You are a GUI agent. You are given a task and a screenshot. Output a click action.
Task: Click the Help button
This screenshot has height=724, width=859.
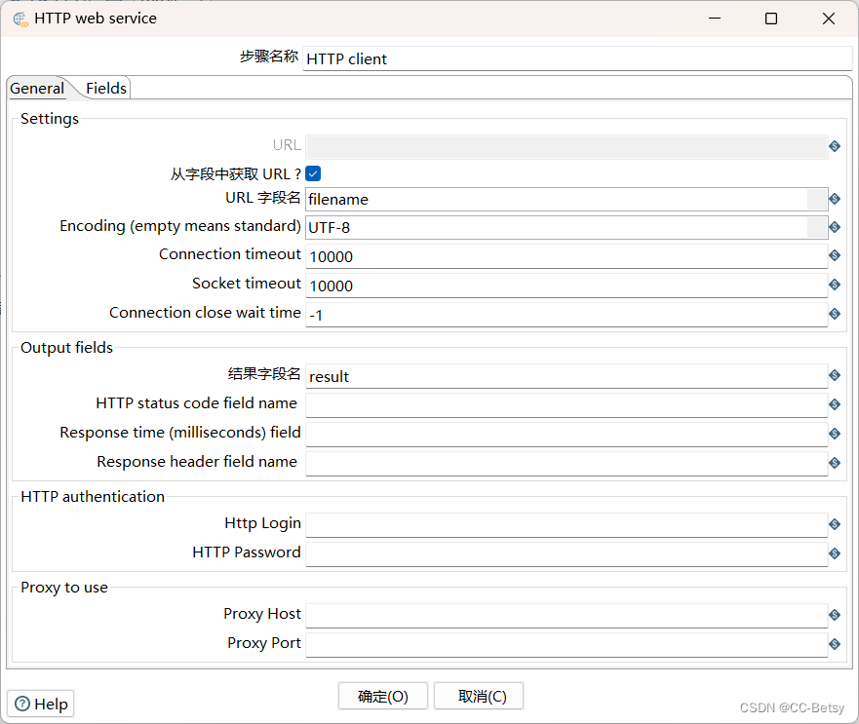(40, 704)
